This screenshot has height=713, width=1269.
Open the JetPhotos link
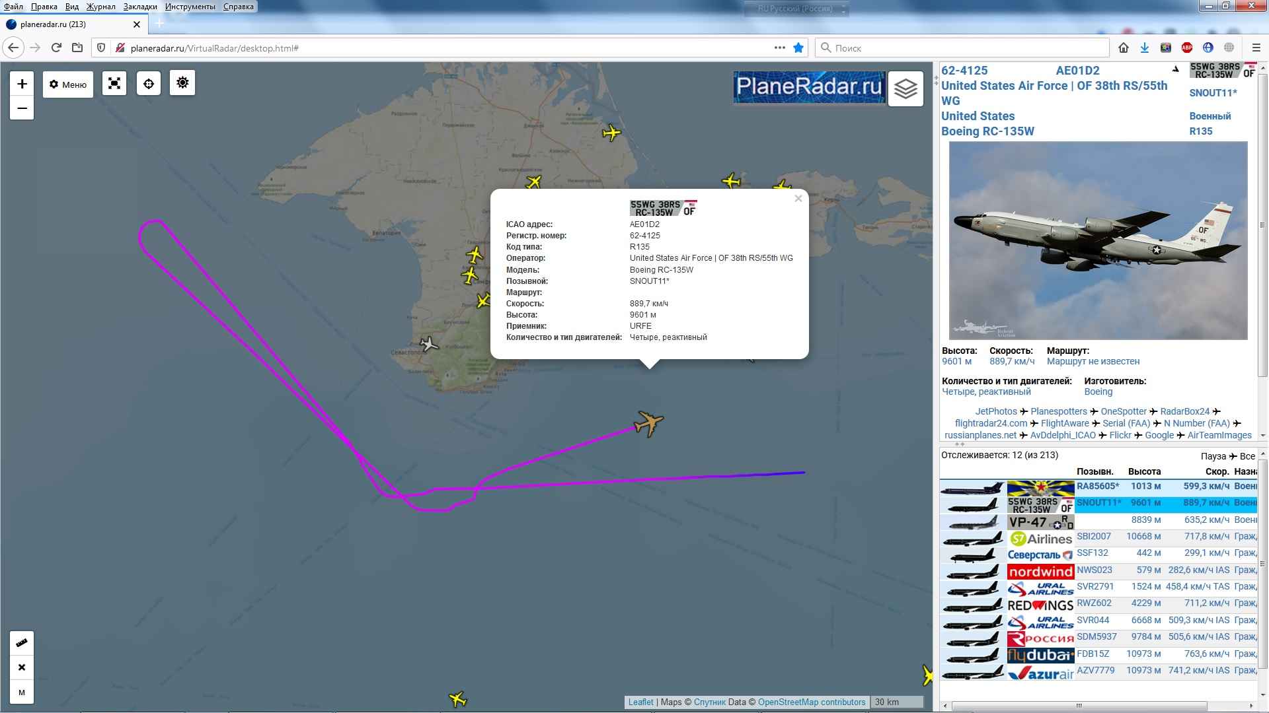(996, 411)
